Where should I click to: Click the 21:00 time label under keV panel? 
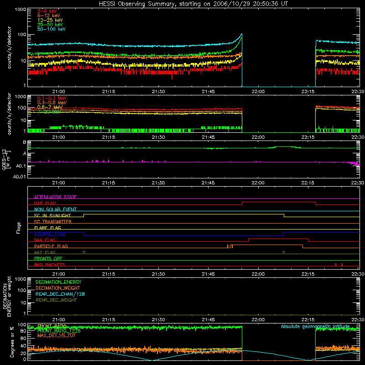click(x=59, y=92)
